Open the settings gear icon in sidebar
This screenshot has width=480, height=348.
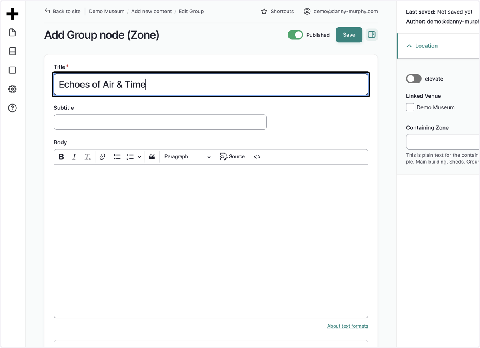(x=12, y=89)
